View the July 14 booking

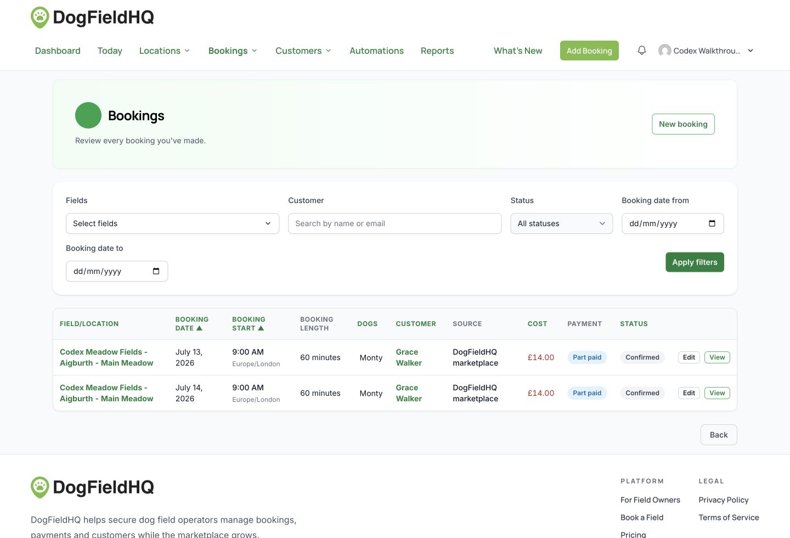[717, 393]
